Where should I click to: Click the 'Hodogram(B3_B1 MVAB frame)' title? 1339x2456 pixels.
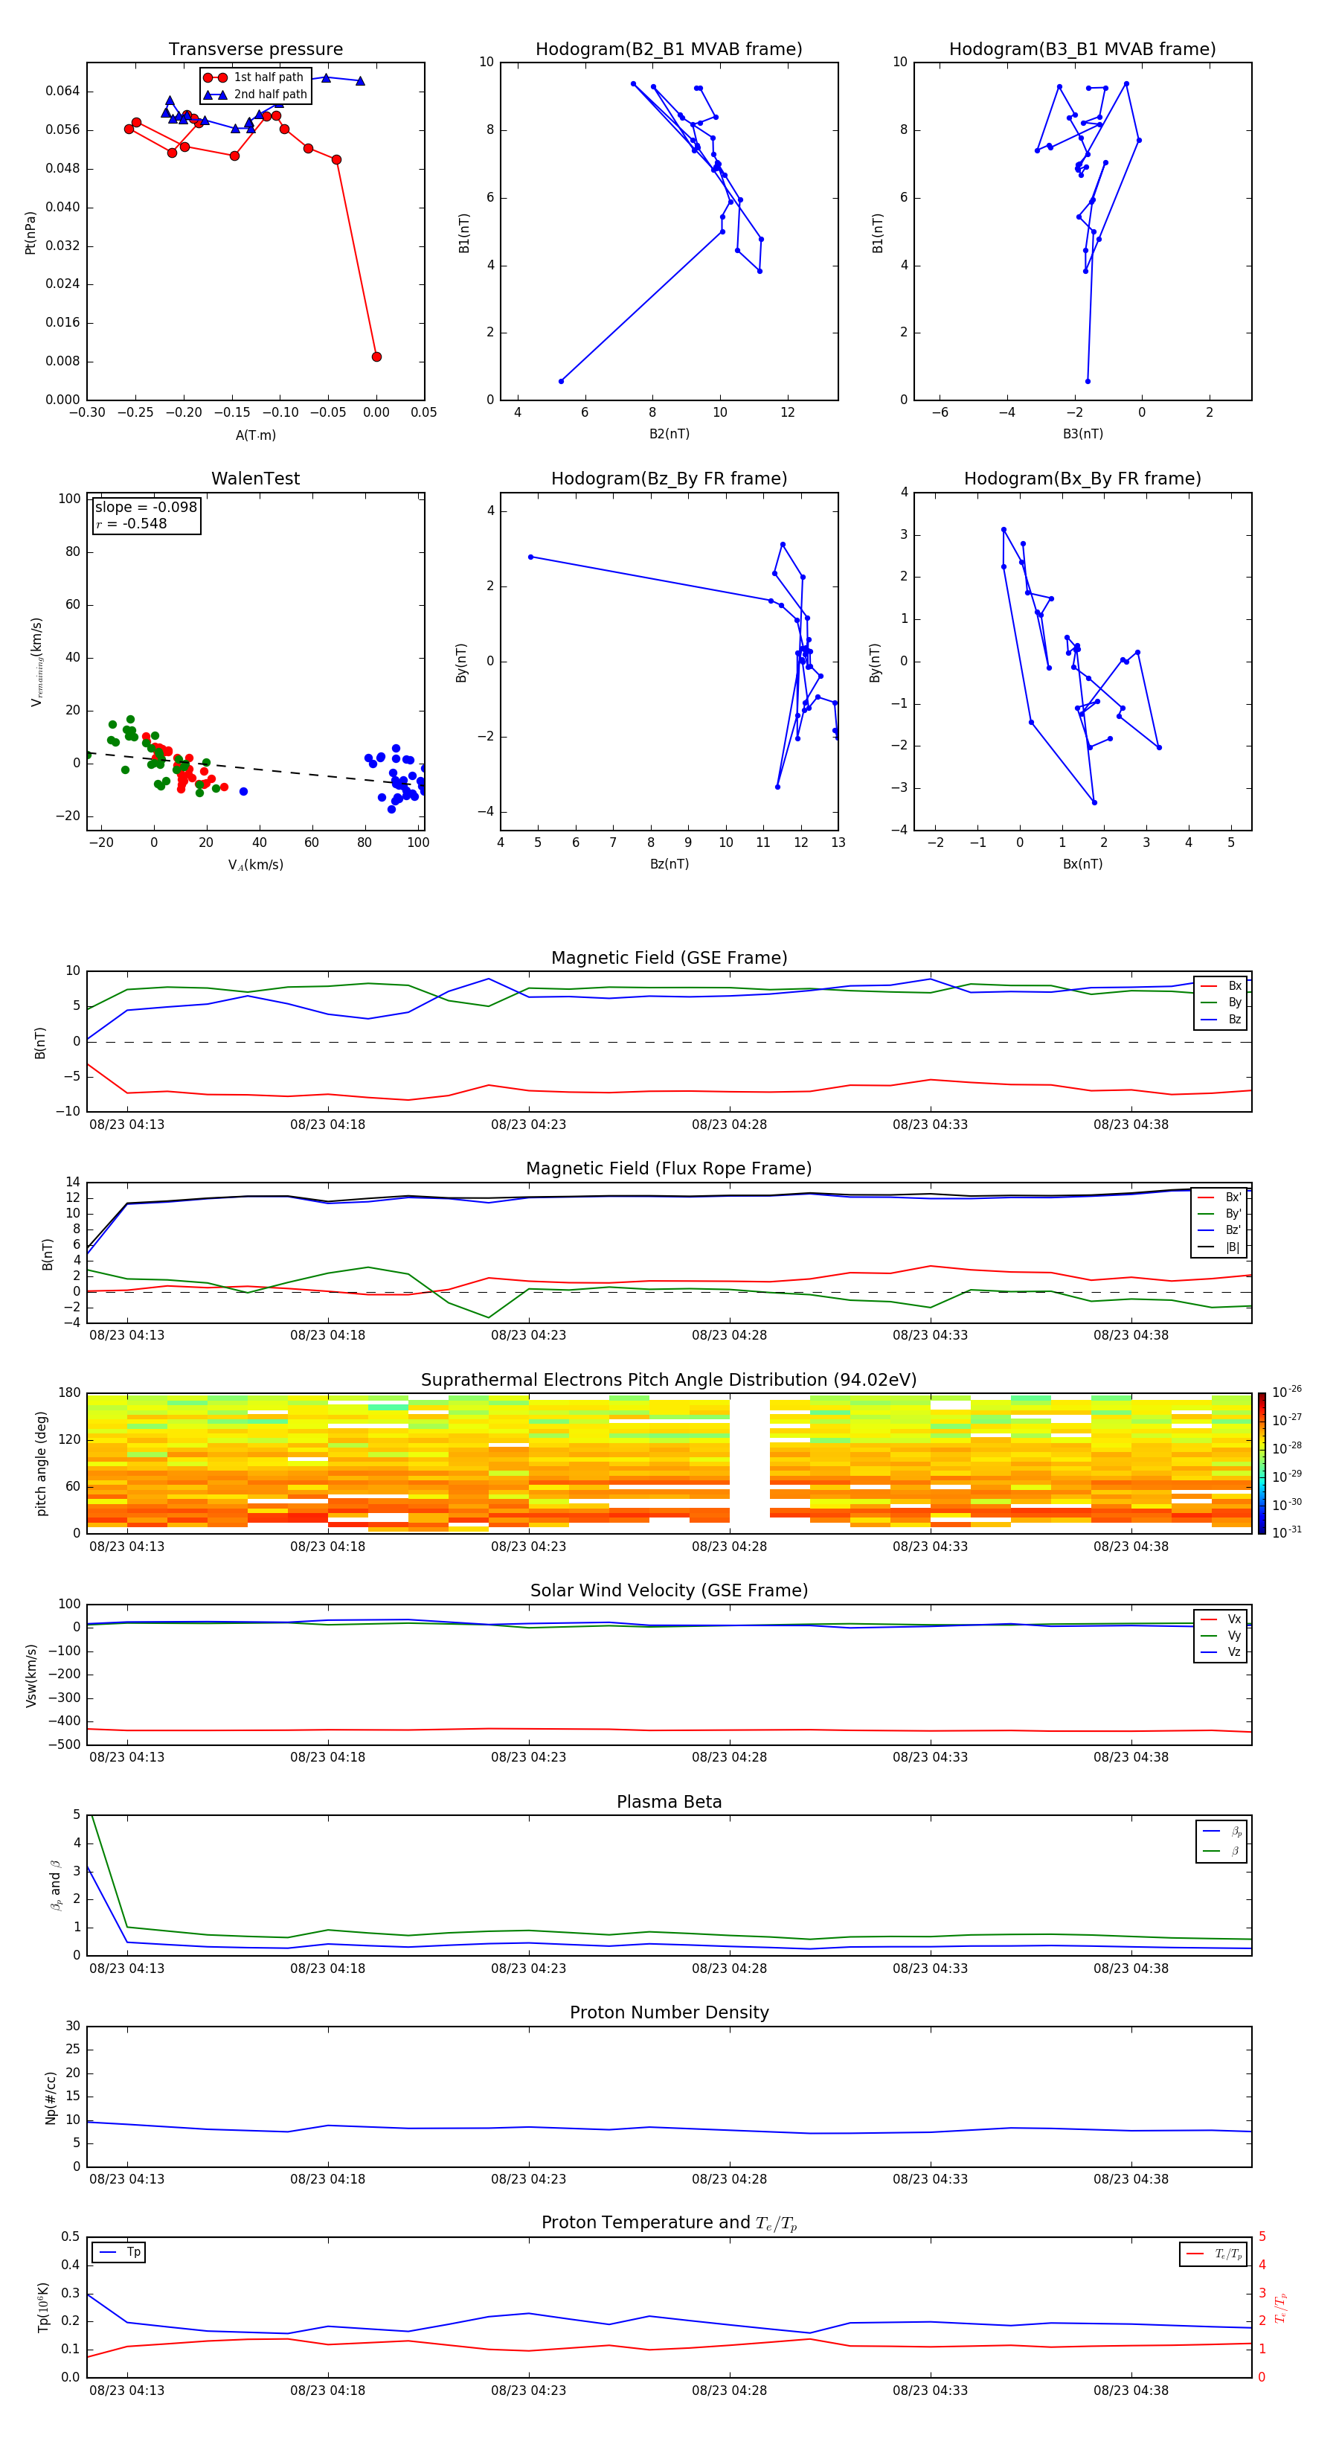[x=1082, y=50]
